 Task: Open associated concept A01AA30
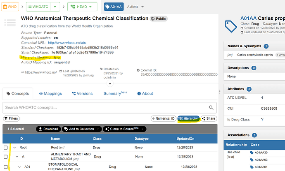point(261,153)
